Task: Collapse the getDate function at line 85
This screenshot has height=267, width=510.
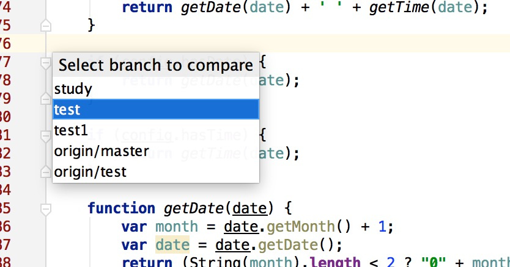Action: (x=46, y=209)
